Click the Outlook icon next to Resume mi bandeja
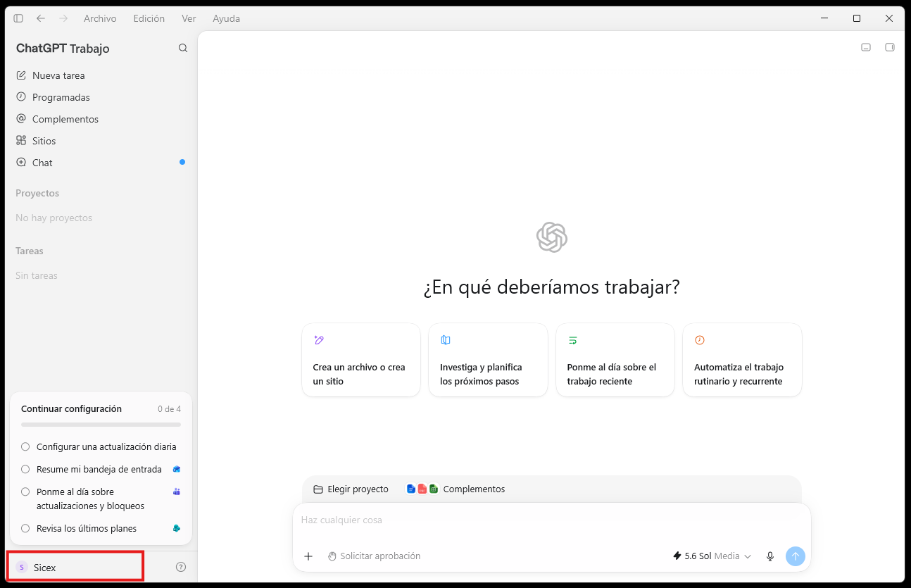This screenshot has height=588, width=911. tap(177, 469)
